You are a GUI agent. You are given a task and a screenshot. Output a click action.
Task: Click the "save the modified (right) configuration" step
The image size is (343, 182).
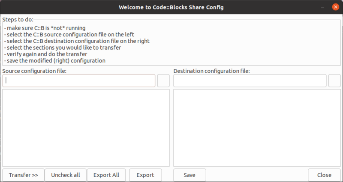click(x=55, y=60)
